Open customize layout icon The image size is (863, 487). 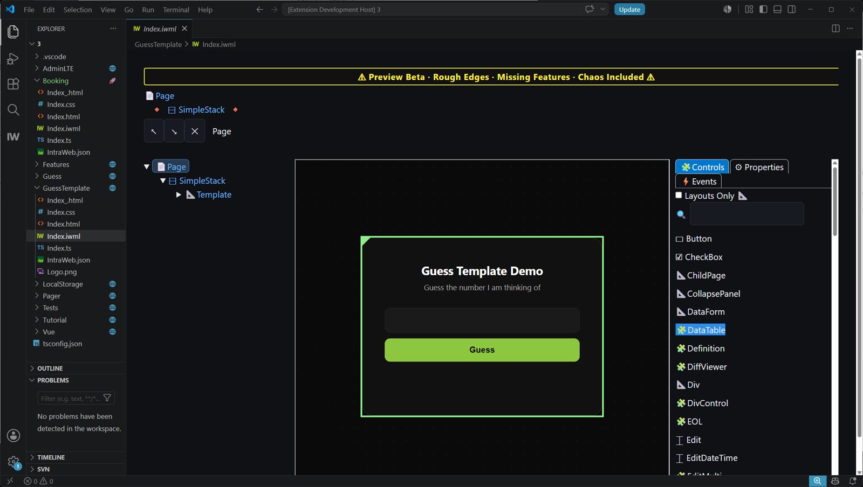749,9
